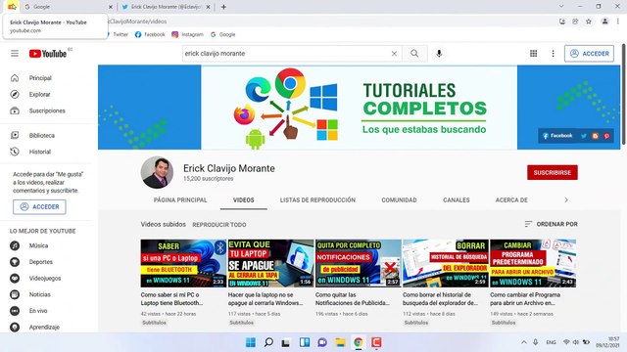The height and width of the screenshot is (352, 627).
Task: Open YouTube apps grid icon
Action: [533, 54]
